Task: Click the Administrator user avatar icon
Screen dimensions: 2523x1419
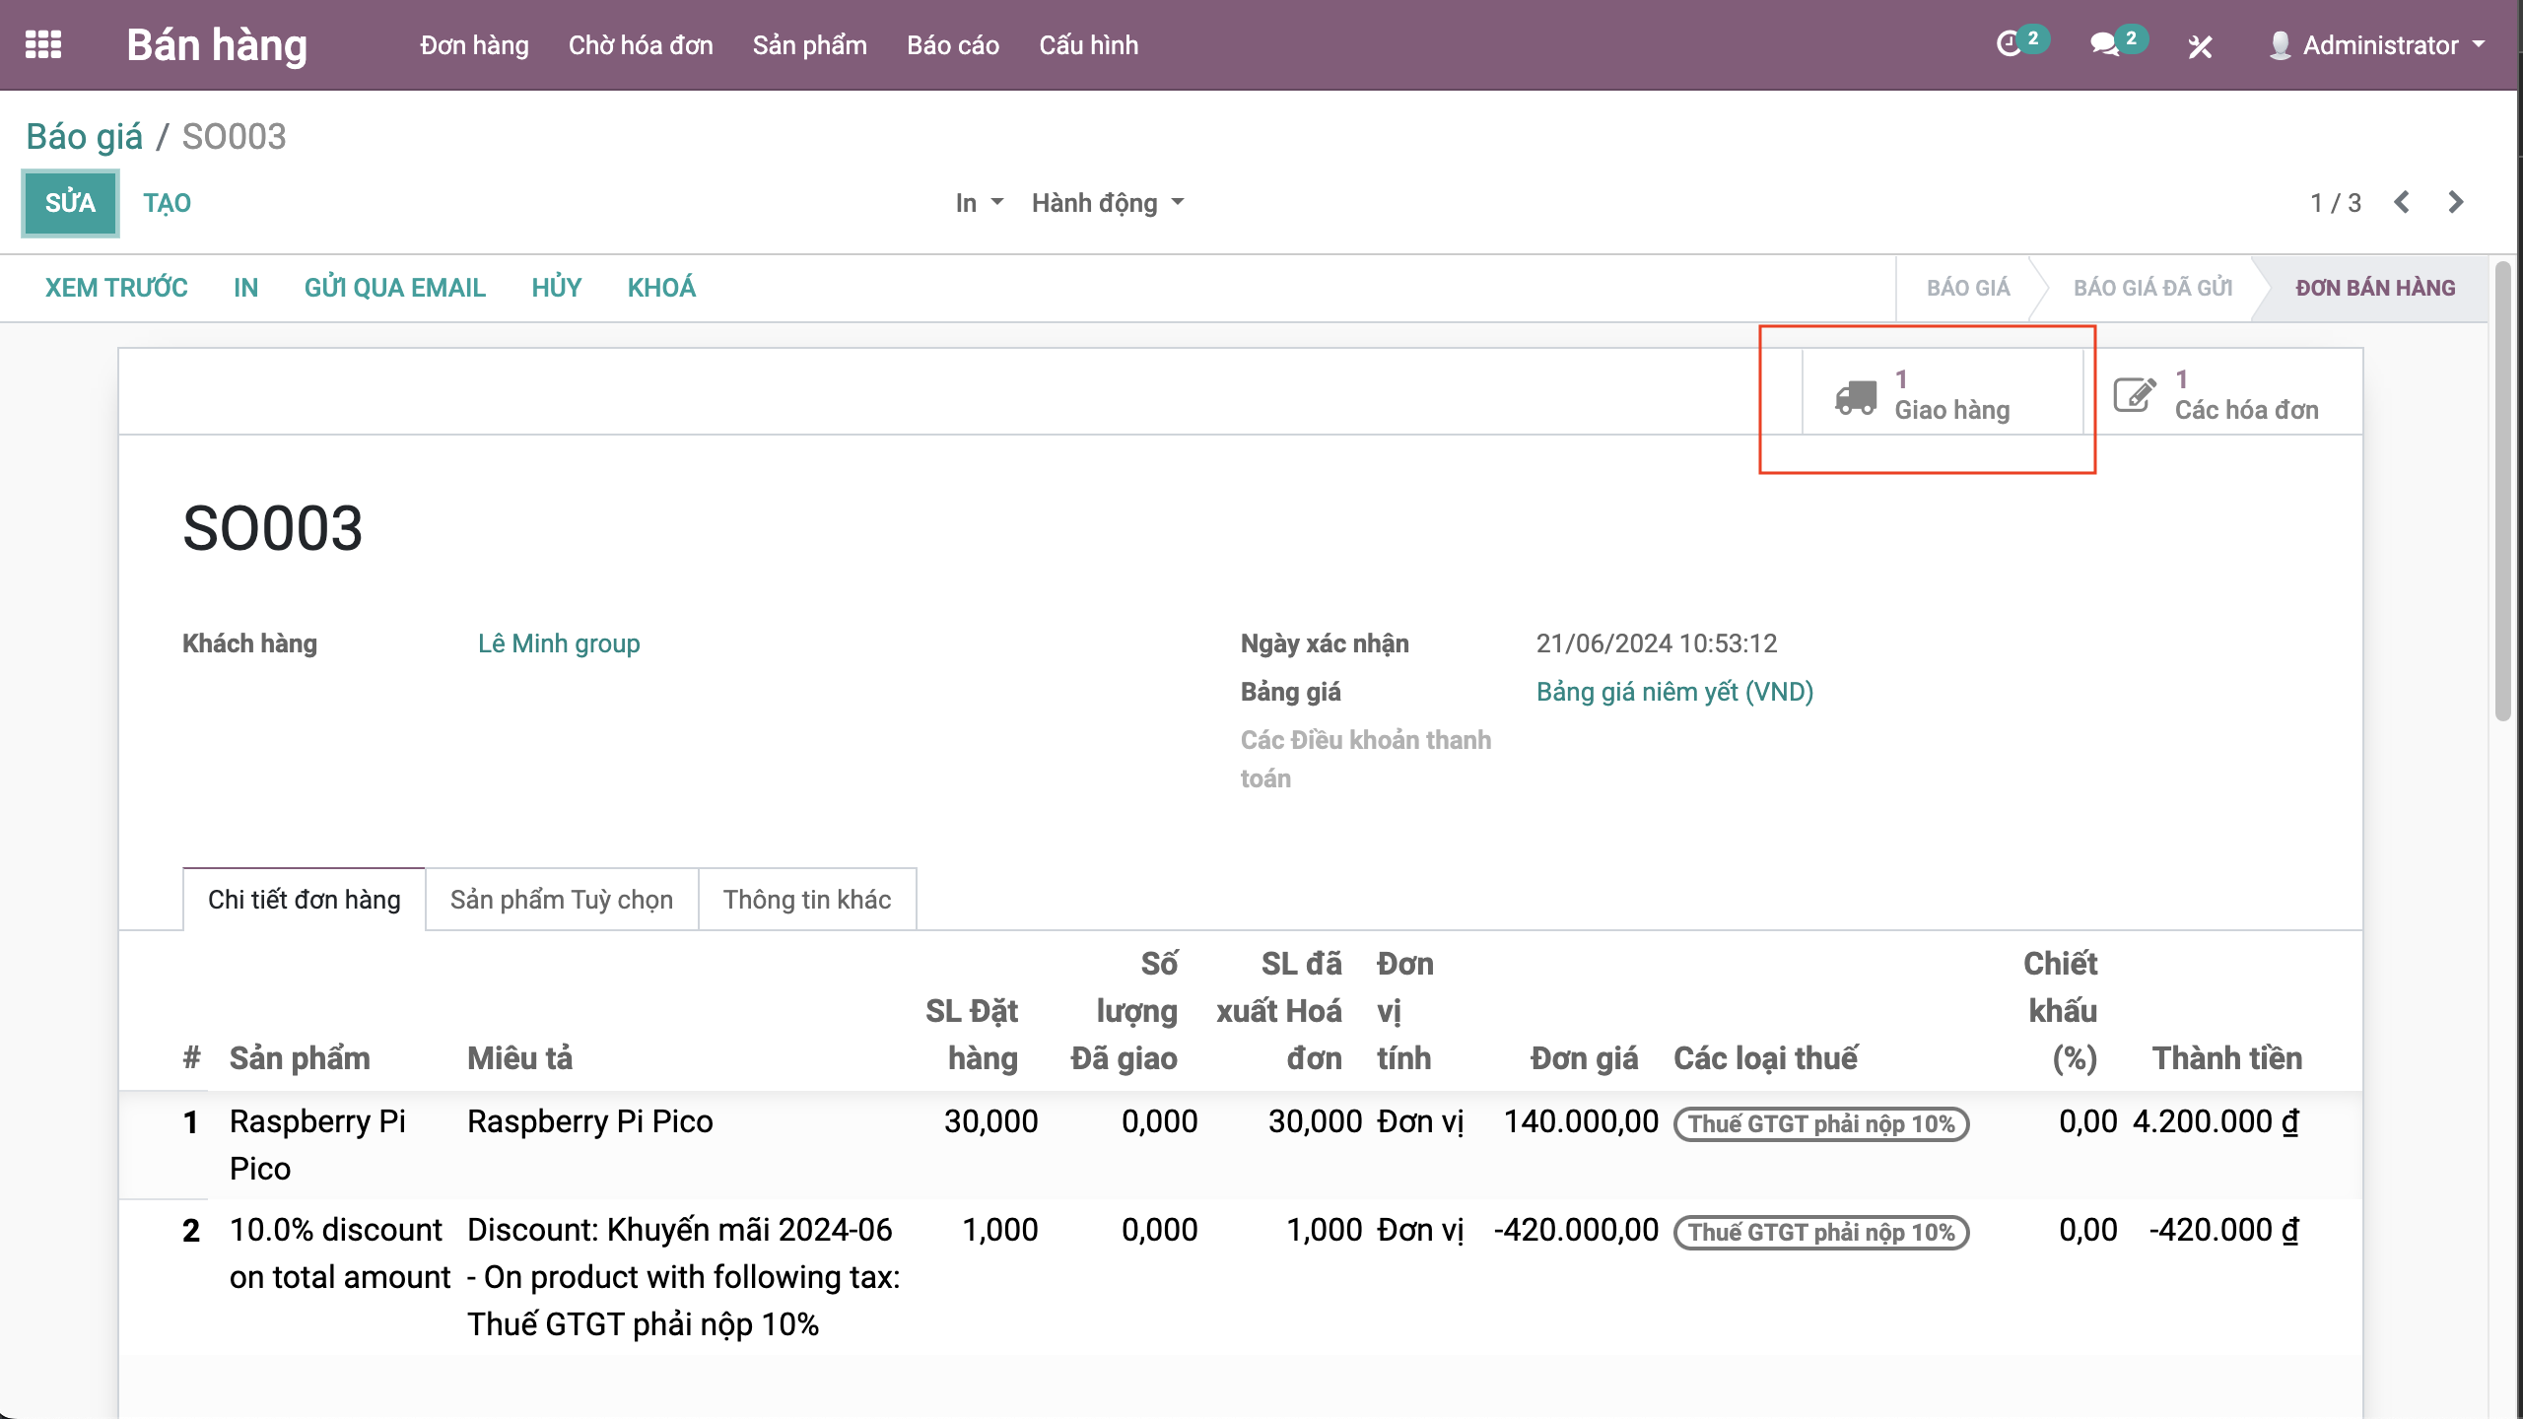Action: [2280, 45]
